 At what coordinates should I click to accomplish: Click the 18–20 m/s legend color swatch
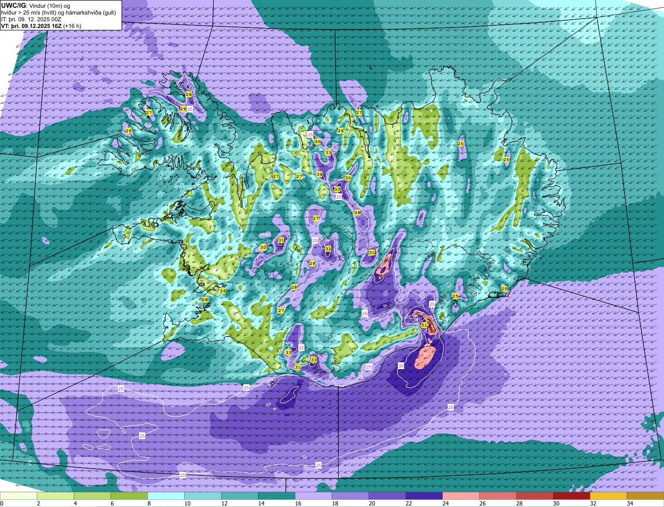click(x=350, y=496)
